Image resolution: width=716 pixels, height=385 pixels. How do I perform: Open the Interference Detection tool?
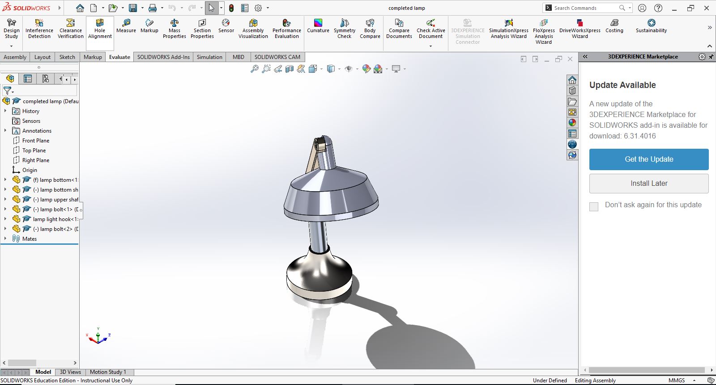tap(39, 29)
